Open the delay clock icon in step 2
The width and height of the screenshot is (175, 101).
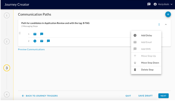[35, 41]
